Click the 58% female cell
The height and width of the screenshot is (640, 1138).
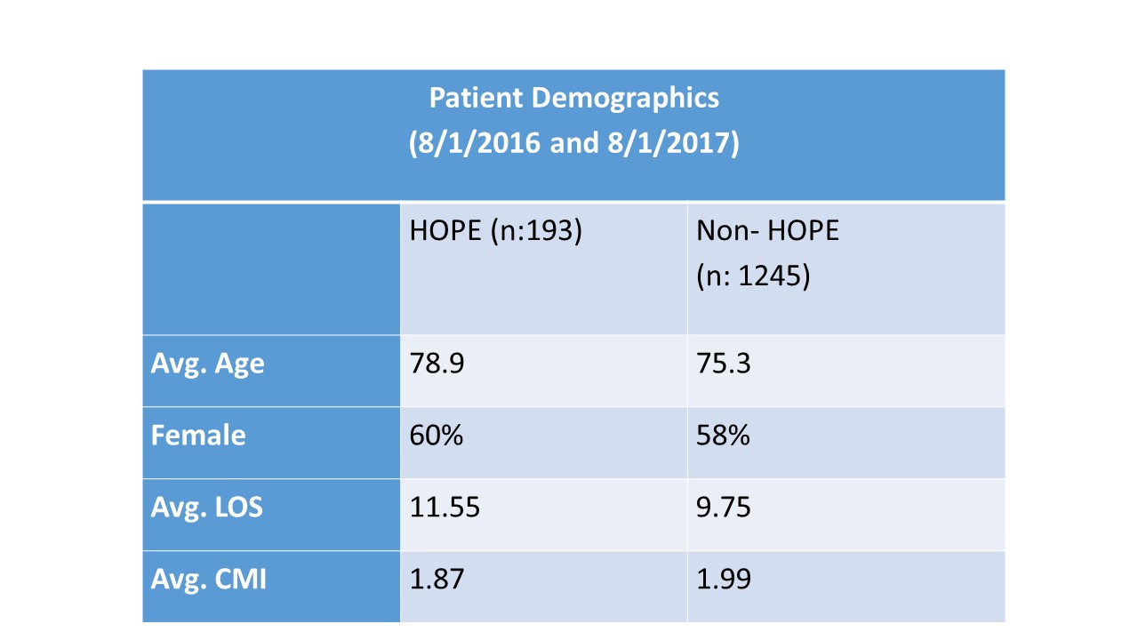[x=724, y=436]
